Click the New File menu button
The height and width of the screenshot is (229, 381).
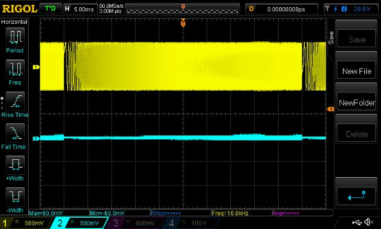coord(357,71)
